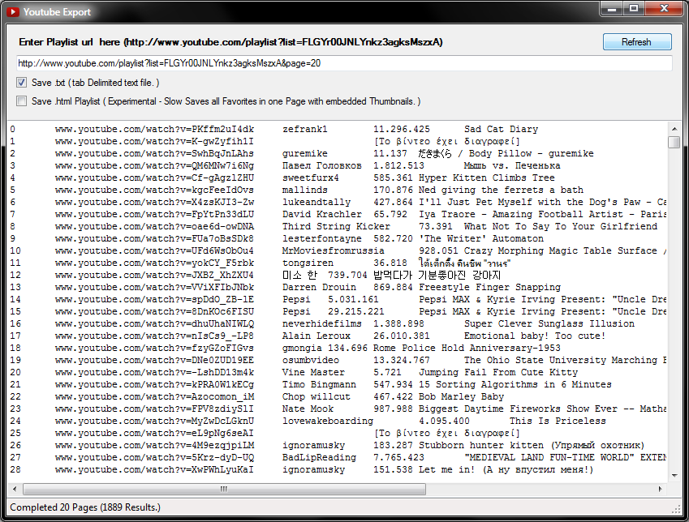This screenshot has height=522, width=689.
Task: Click into the playlist URL input field
Action: pyautogui.click(x=344, y=63)
